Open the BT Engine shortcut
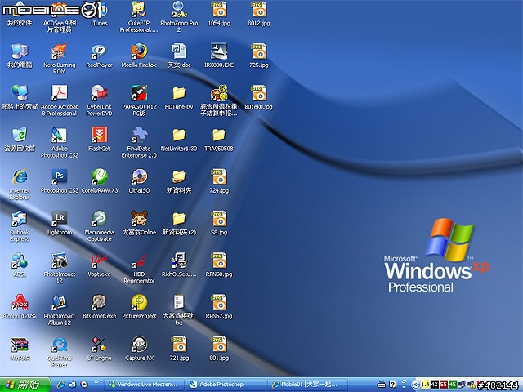 pos(99,349)
